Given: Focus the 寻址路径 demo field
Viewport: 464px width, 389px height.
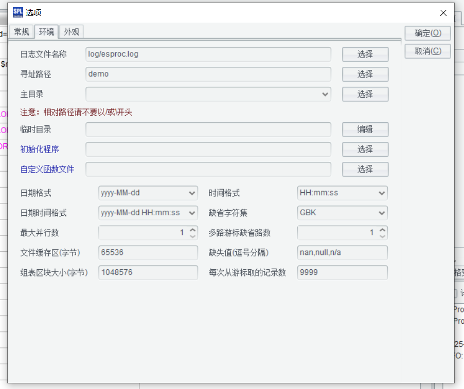Looking at the screenshot, I should pos(208,74).
